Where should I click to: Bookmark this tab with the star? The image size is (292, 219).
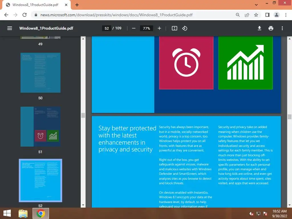(x=256, y=15)
